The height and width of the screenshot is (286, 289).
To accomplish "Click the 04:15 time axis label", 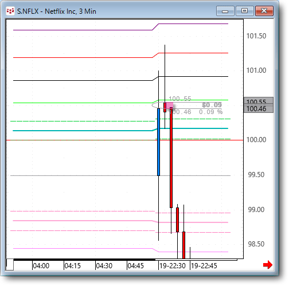I will point(72,266).
